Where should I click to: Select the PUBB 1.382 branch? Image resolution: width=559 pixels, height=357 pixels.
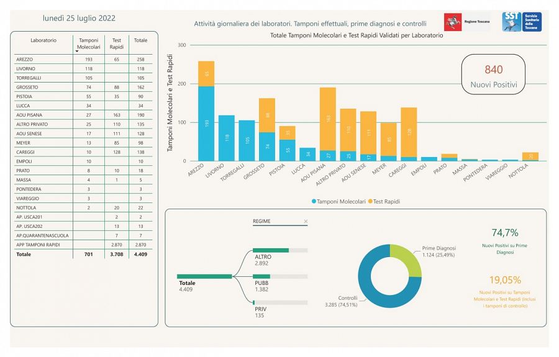(x=280, y=276)
